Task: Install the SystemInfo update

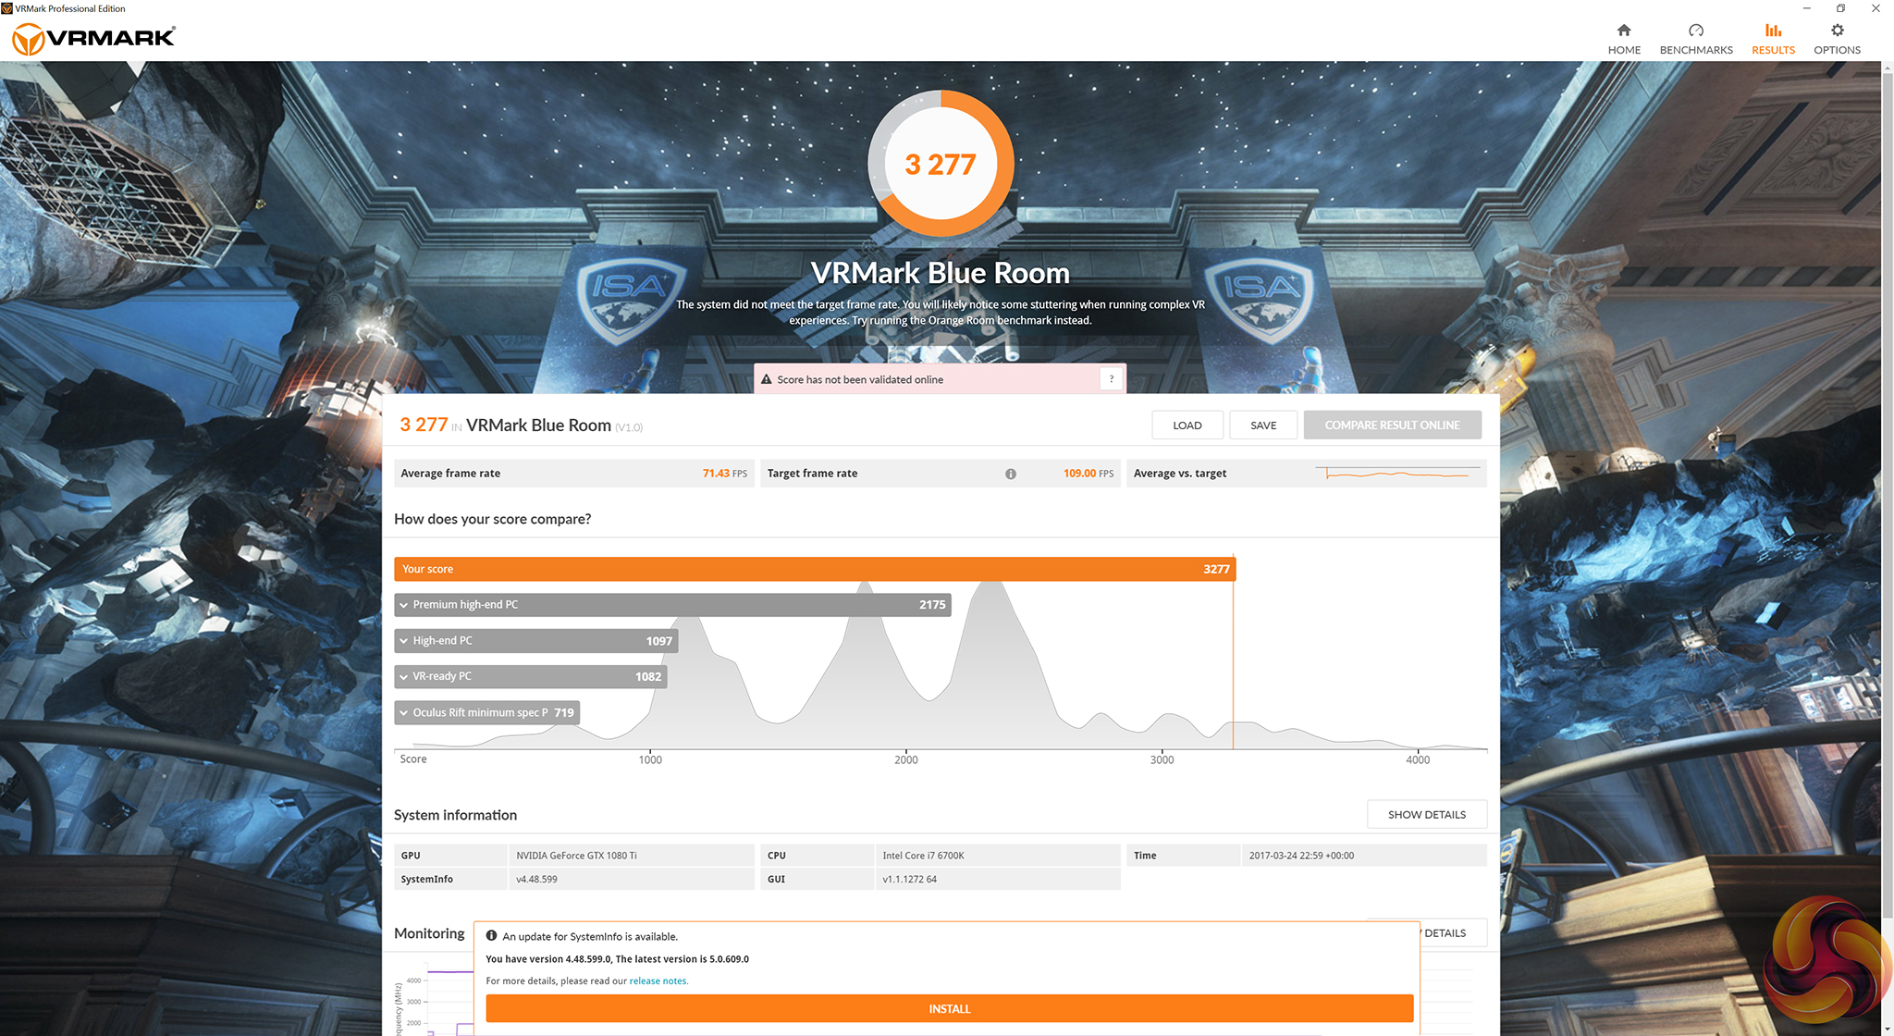Action: coord(949,1008)
